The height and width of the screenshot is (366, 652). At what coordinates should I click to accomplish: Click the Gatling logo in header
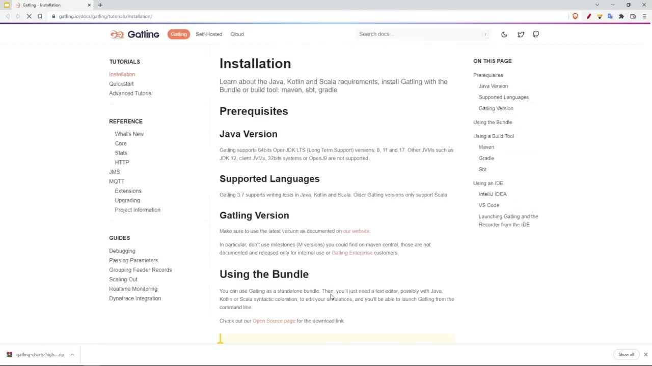135,34
